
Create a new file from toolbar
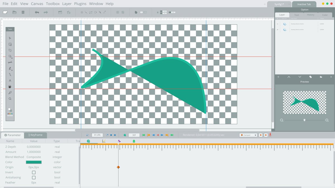(x=5, y=12)
